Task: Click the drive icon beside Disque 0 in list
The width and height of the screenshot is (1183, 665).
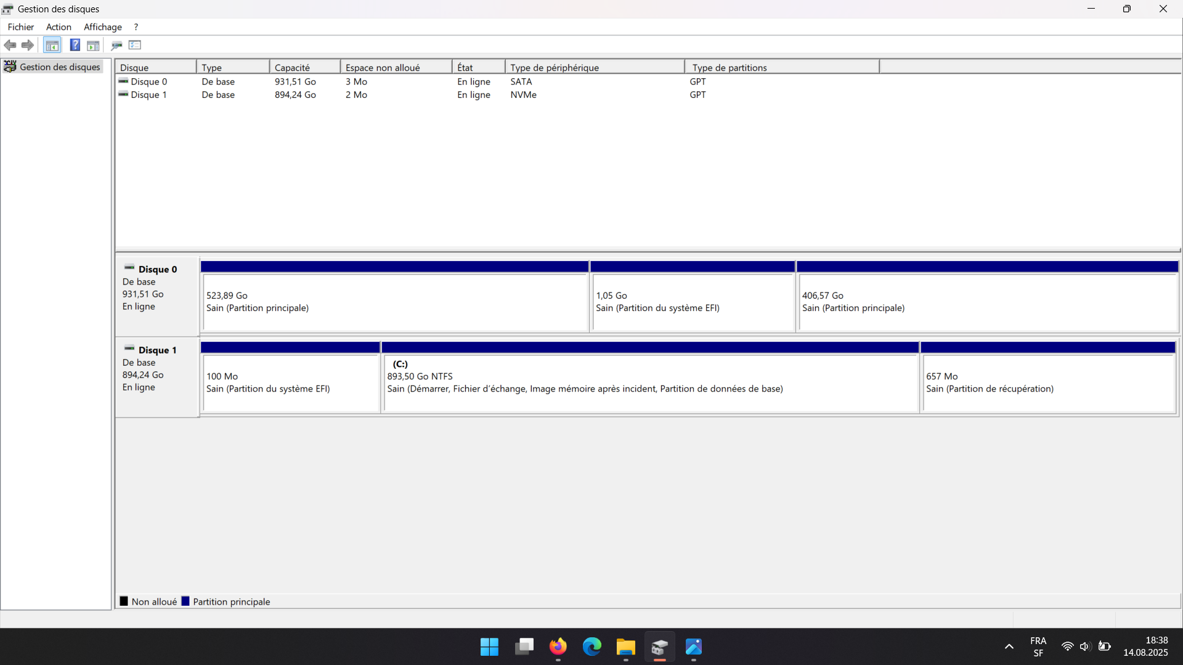Action: coord(123,81)
